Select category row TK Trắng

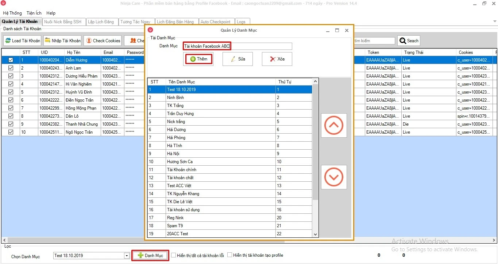point(230,106)
